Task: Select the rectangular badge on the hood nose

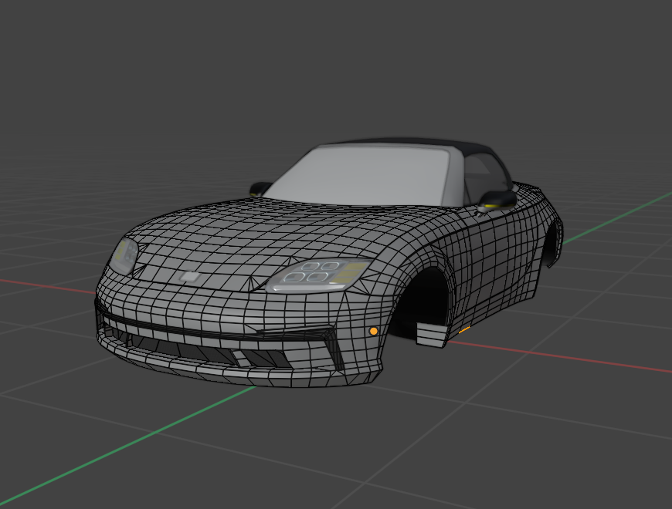Action: (189, 277)
